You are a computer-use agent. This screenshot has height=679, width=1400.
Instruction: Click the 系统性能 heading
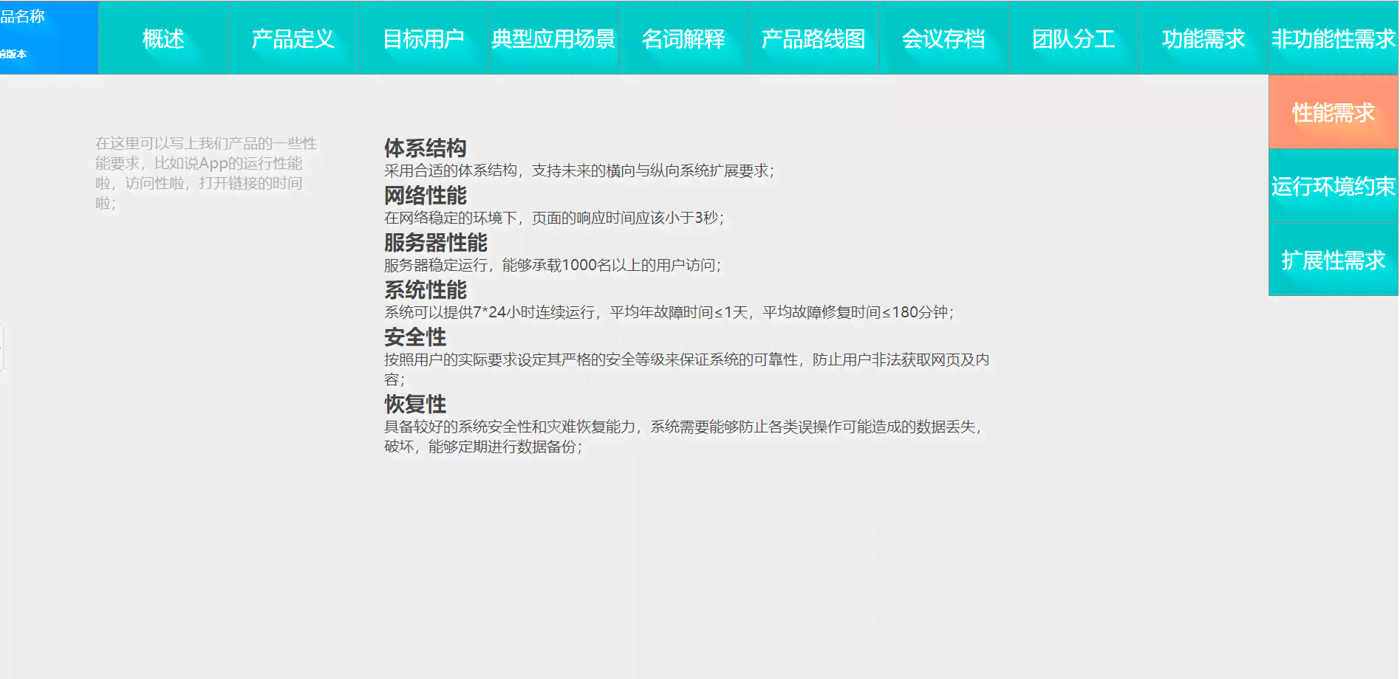click(x=426, y=290)
